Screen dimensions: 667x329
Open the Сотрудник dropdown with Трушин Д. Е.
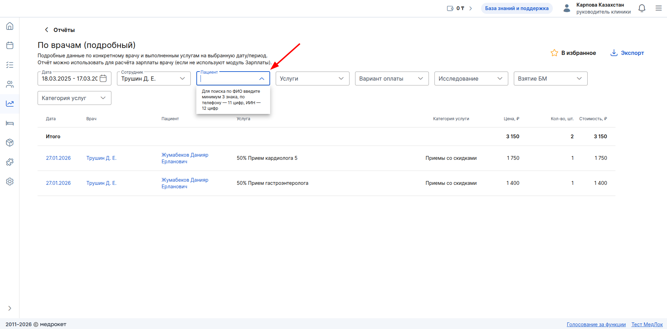[x=154, y=79]
